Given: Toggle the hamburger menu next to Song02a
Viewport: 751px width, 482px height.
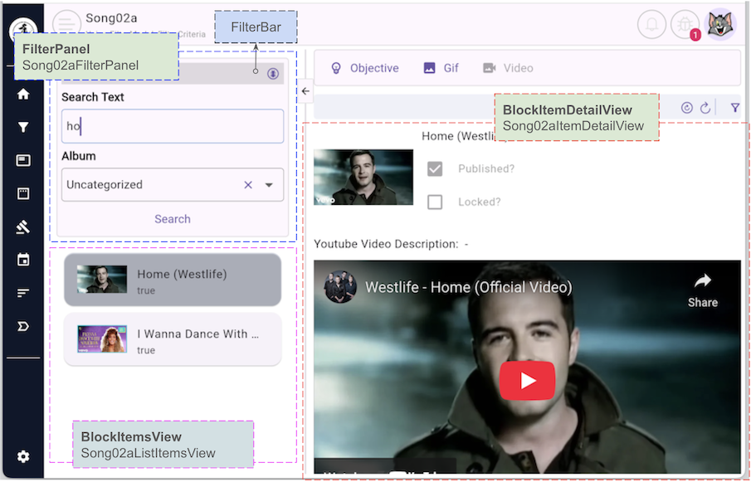Looking at the screenshot, I should tap(66, 24).
